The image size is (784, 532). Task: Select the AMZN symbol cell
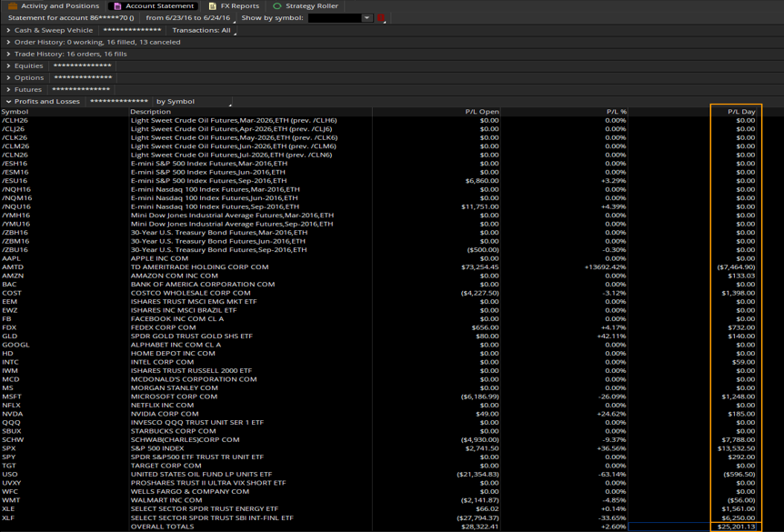pyautogui.click(x=13, y=276)
